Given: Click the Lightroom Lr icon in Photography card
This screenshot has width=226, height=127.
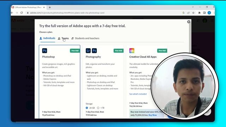Looking at the screenshot, I should tap(88, 51).
